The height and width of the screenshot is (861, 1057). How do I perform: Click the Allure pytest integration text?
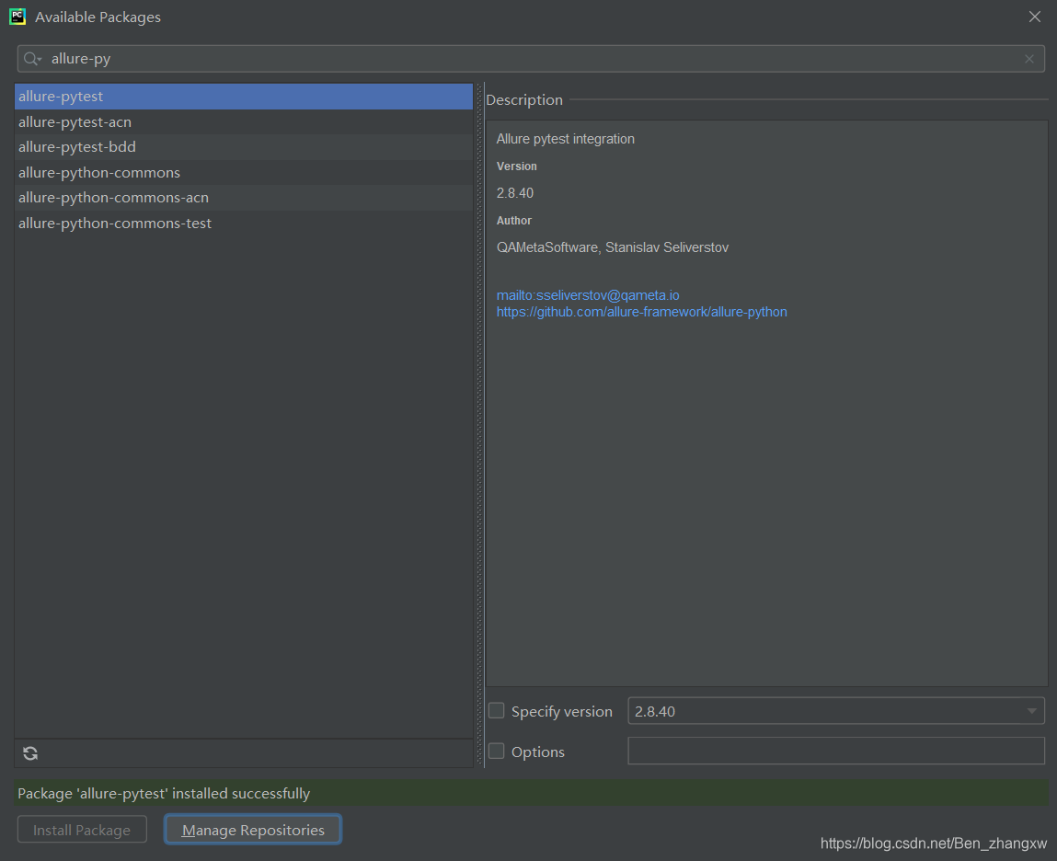(566, 139)
